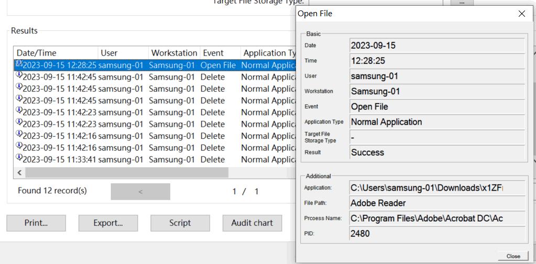Click the PID field 2480

coord(437,234)
